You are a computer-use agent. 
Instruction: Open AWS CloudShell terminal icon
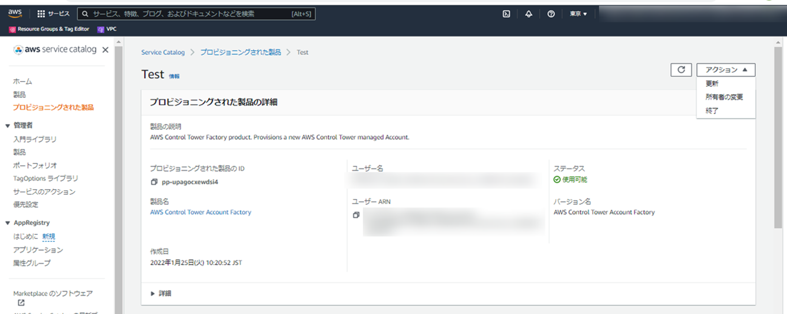506,14
